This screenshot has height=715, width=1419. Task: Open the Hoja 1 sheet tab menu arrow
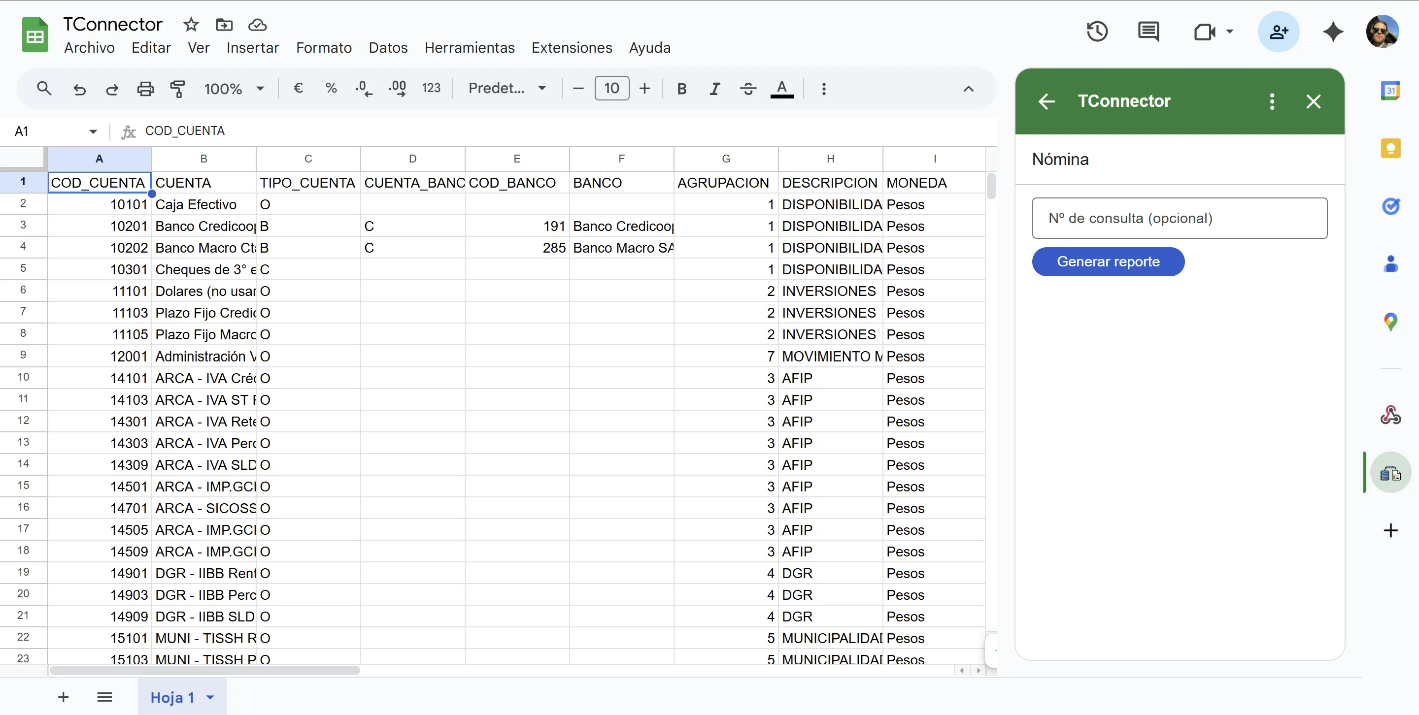tap(210, 697)
